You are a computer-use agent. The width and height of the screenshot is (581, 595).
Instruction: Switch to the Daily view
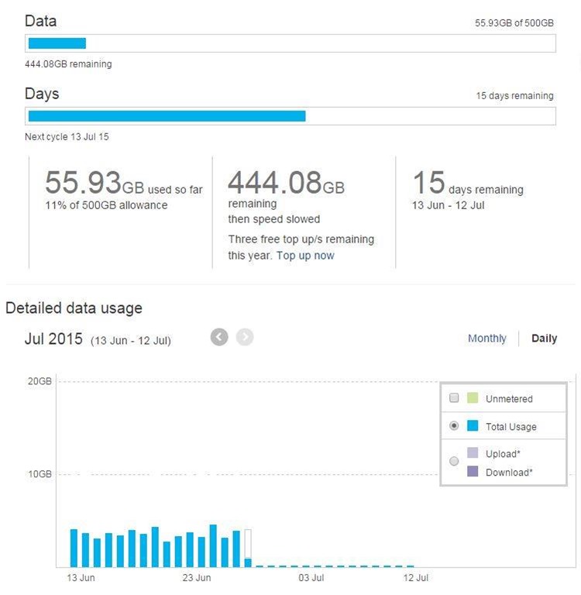(x=544, y=339)
